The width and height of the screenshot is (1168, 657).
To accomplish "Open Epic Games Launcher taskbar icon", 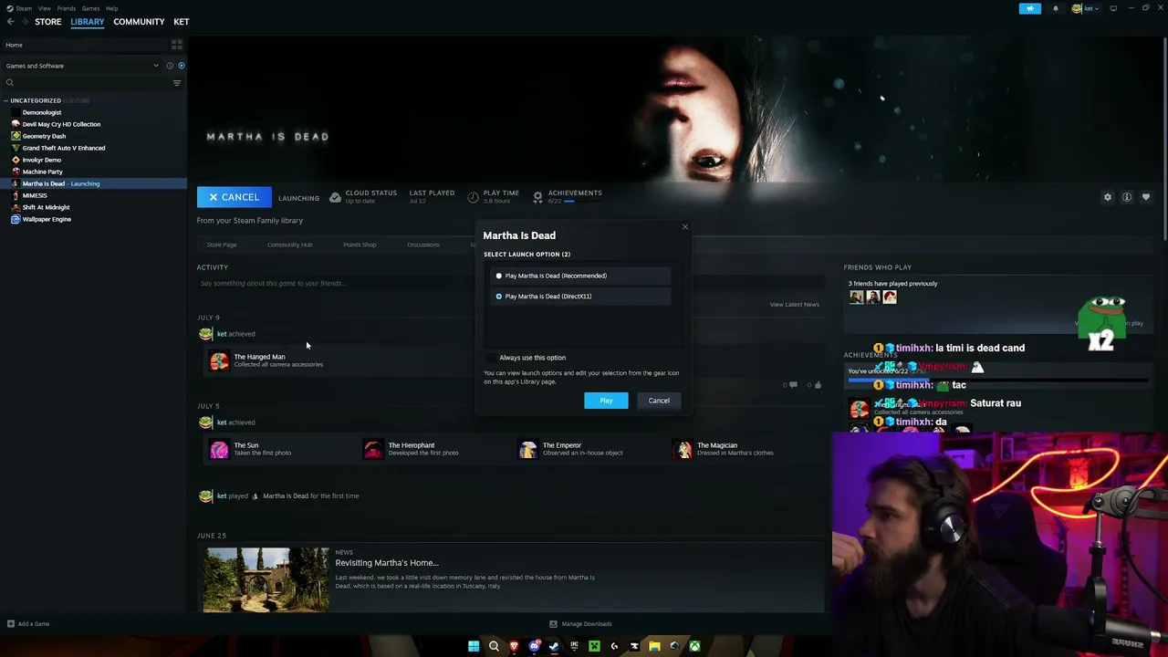I will (574, 646).
